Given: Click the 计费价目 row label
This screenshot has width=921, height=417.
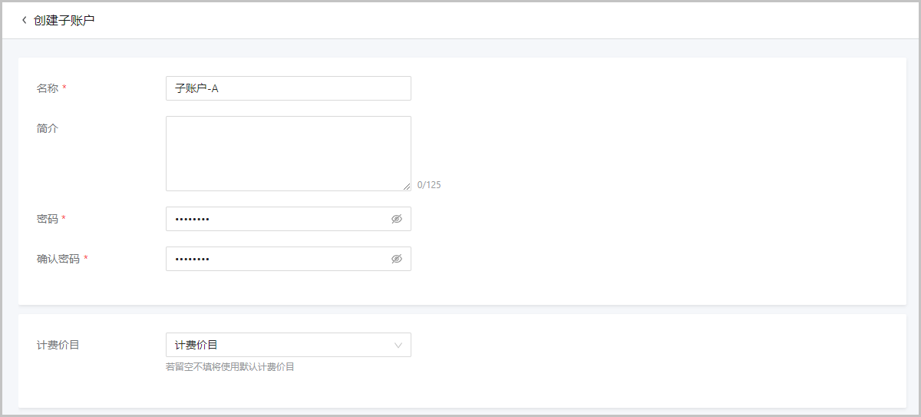Looking at the screenshot, I should 58,345.
